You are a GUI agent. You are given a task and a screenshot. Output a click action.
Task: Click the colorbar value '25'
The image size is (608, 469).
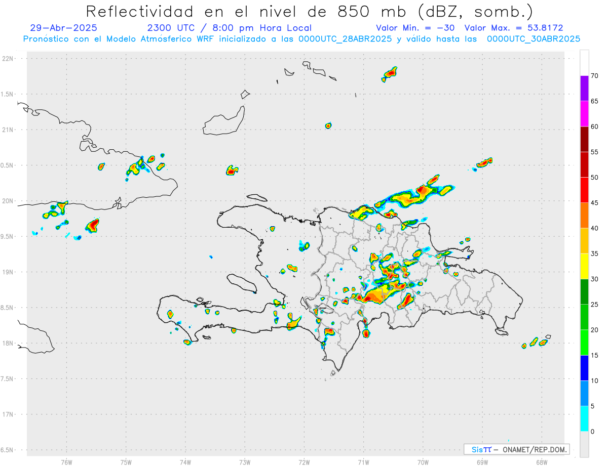point(594,305)
